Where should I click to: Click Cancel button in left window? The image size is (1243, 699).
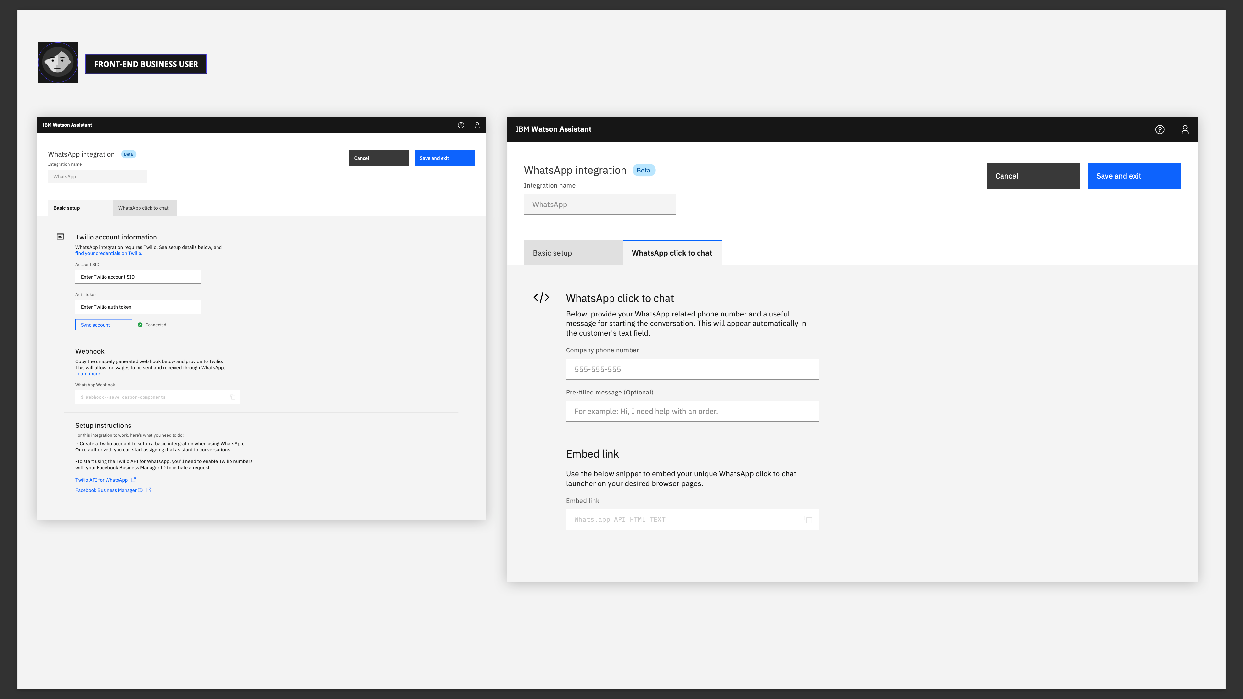[379, 158]
